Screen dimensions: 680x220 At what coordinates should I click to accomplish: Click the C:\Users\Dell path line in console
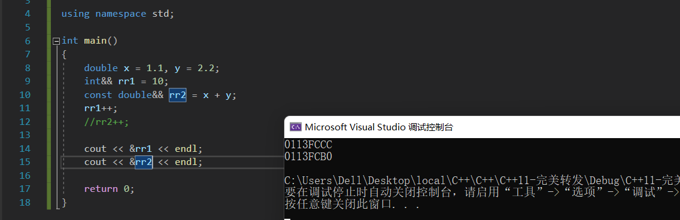tap(482, 180)
